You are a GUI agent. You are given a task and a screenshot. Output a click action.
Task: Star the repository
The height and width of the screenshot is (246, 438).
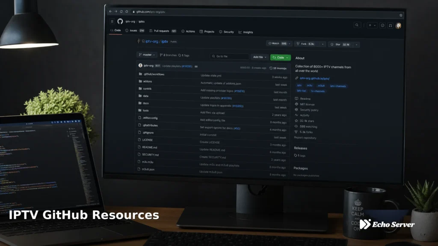click(340, 44)
